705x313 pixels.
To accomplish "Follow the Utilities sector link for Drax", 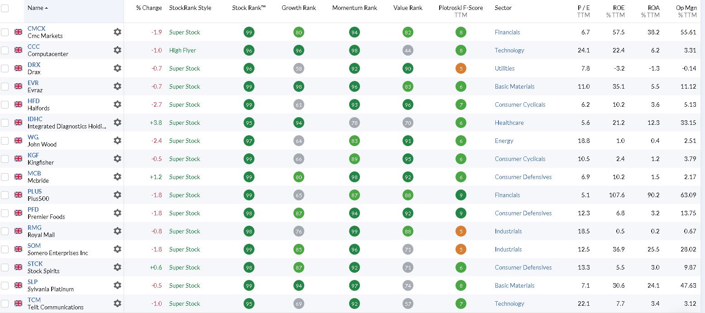I will pyautogui.click(x=504, y=68).
